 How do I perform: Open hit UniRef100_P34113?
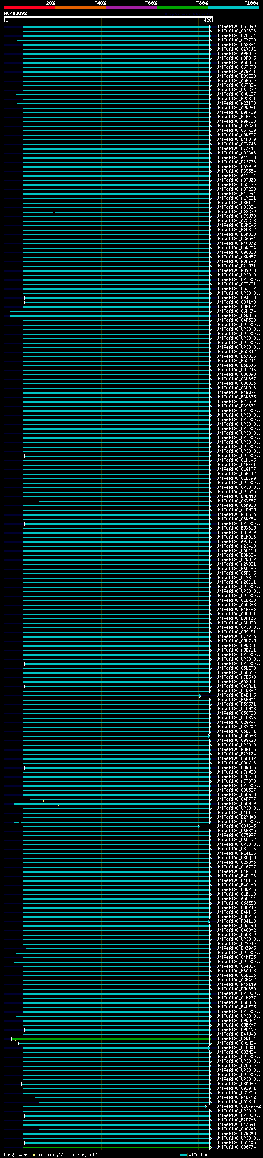[x=235, y=921]
